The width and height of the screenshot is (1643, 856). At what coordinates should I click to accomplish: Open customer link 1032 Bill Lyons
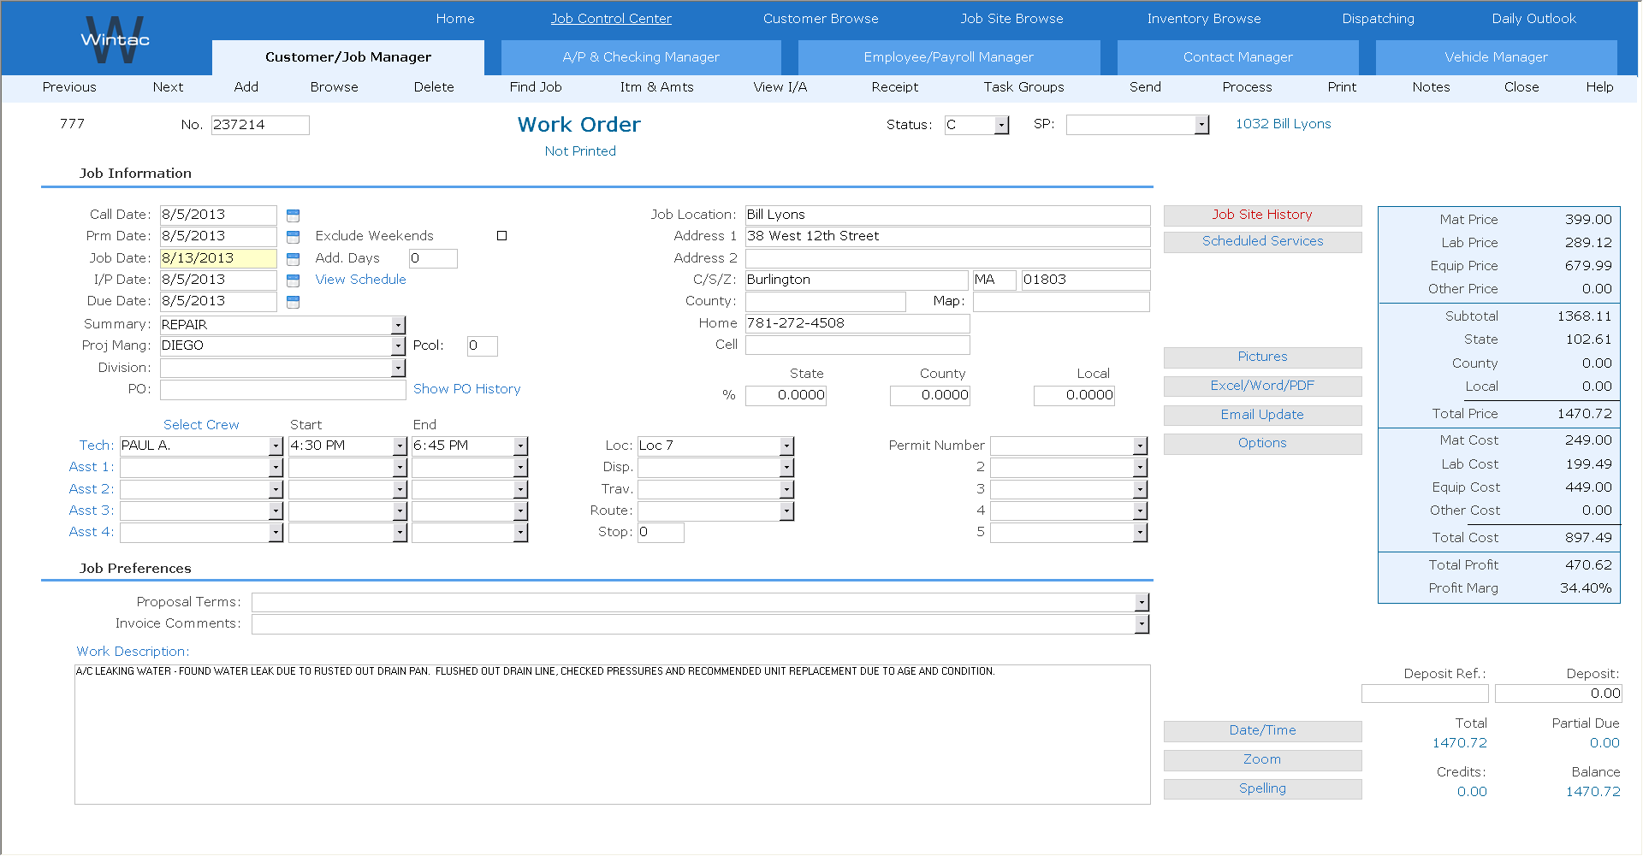coord(1283,124)
